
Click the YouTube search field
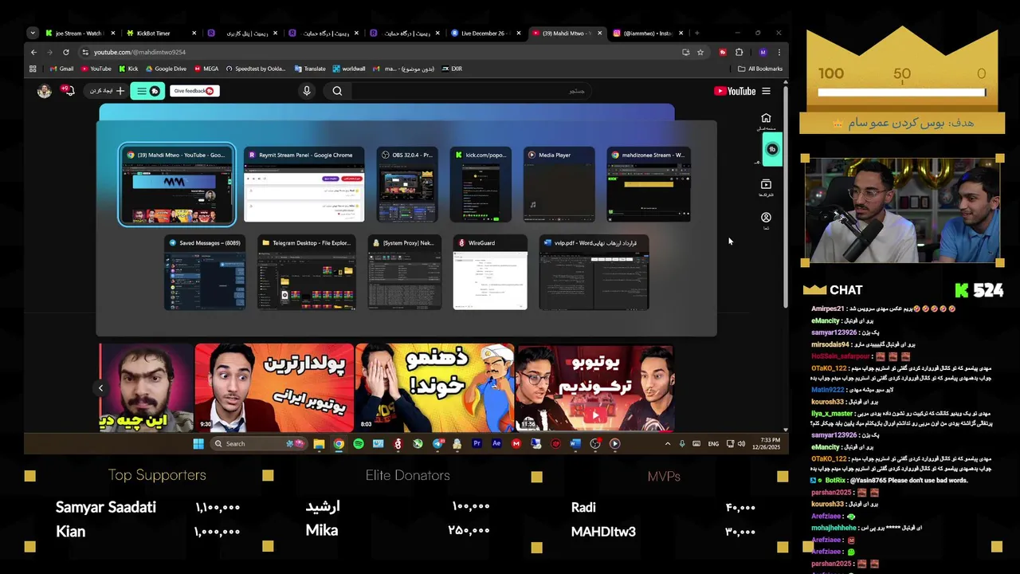[470, 91]
